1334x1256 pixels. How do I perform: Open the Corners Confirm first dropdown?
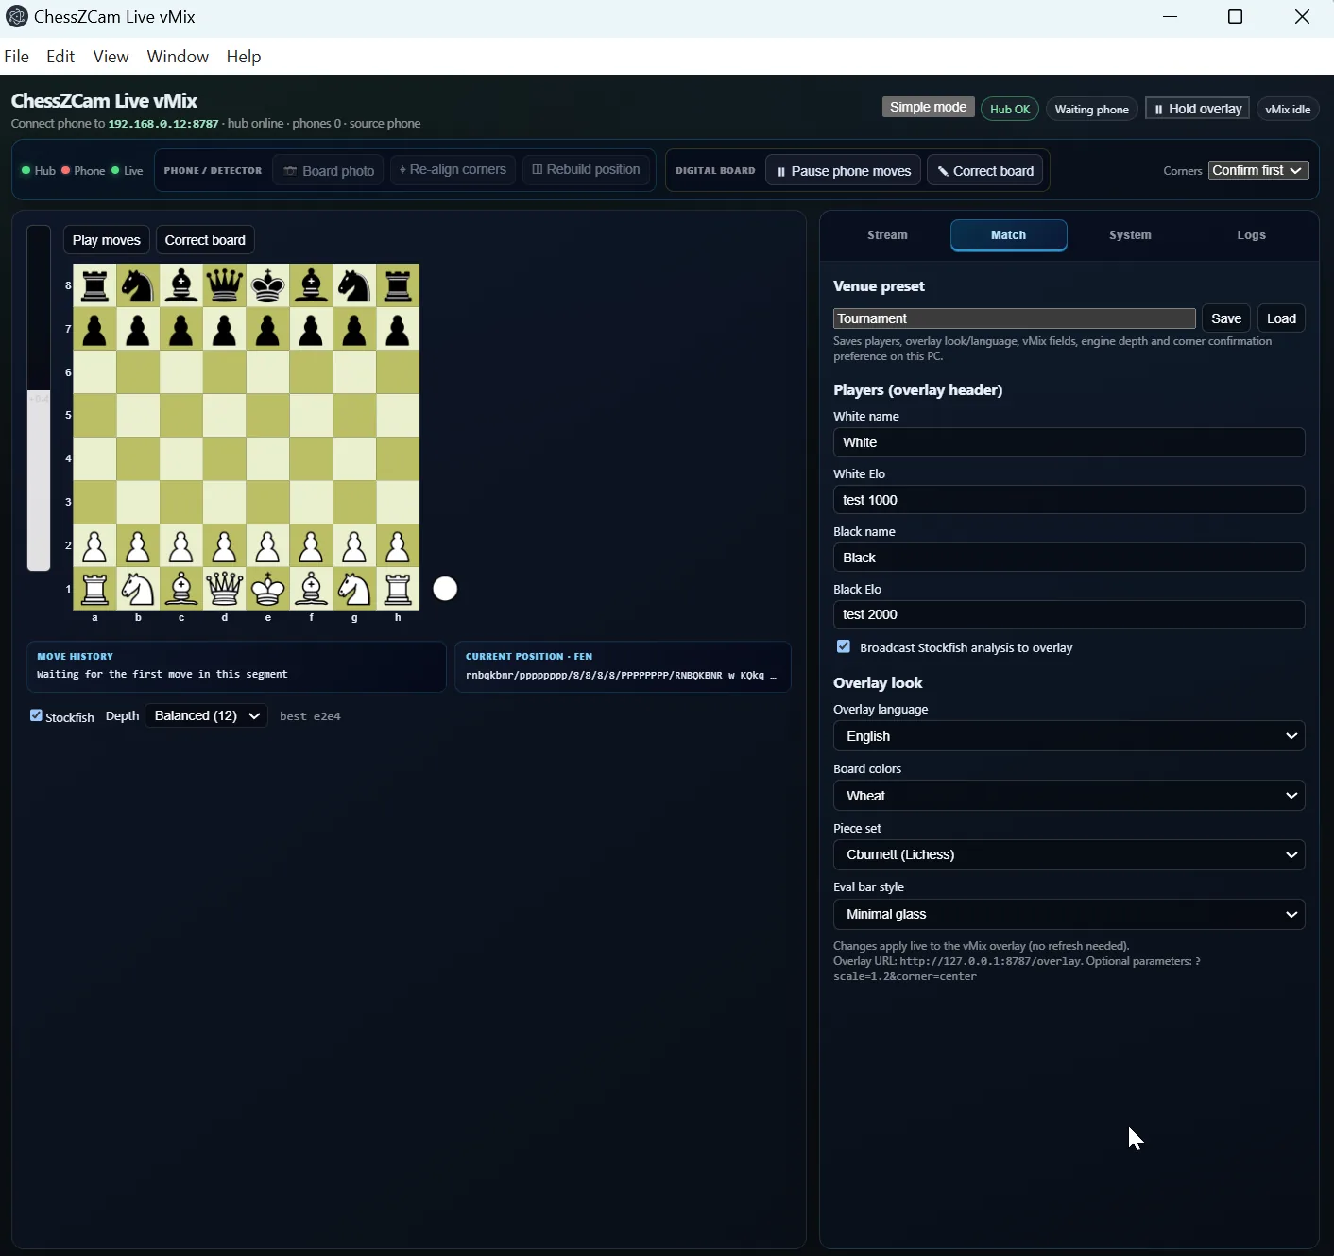coord(1258,170)
